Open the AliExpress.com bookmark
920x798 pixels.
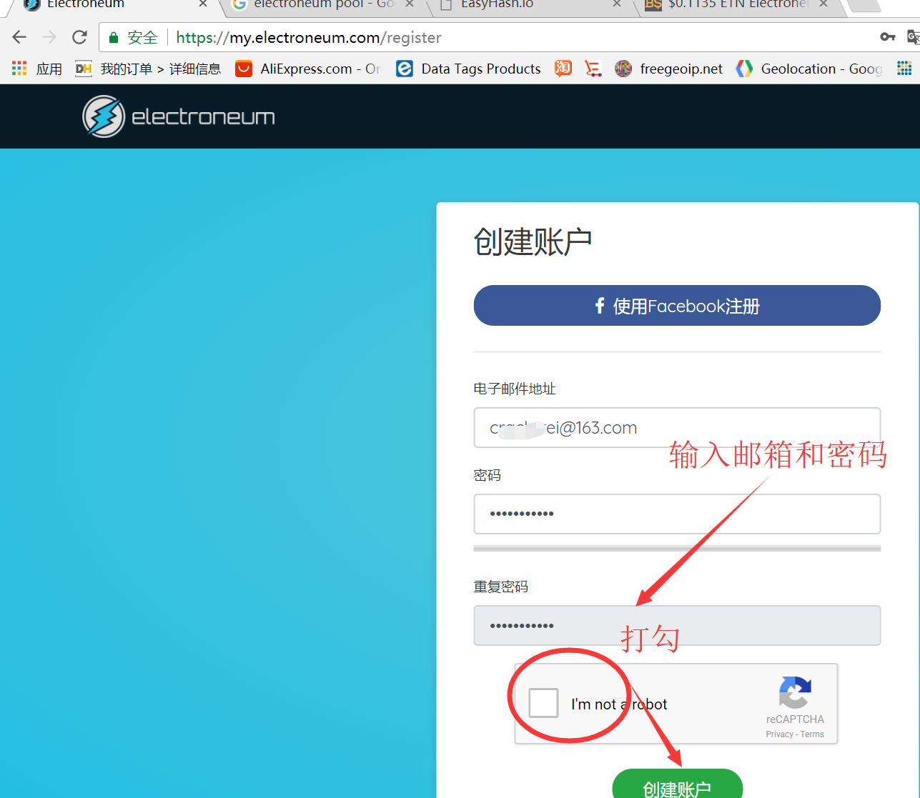click(x=307, y=69)
